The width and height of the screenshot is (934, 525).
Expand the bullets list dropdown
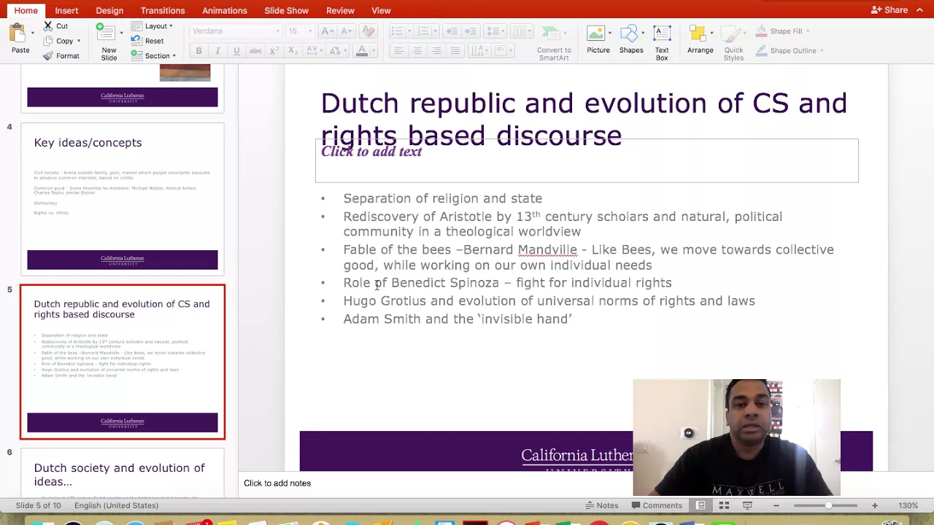pos(410,31)
